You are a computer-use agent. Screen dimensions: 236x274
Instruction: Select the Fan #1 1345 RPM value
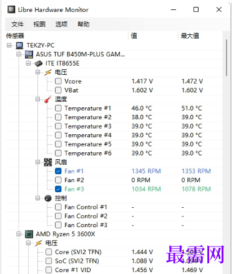(146, 171)
